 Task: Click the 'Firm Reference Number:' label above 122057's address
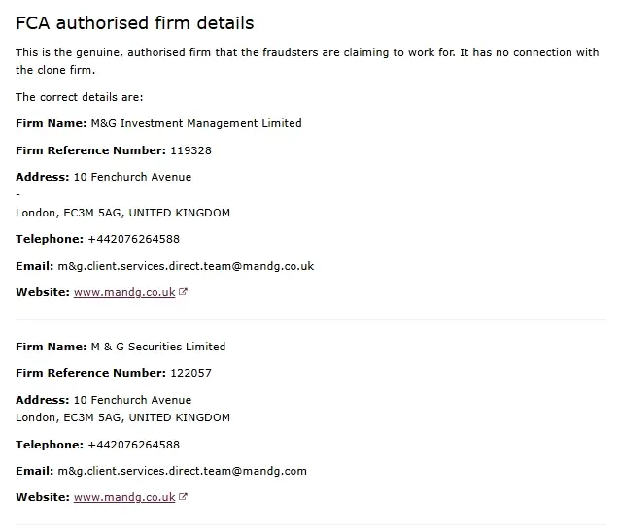(x=90, y=373)
